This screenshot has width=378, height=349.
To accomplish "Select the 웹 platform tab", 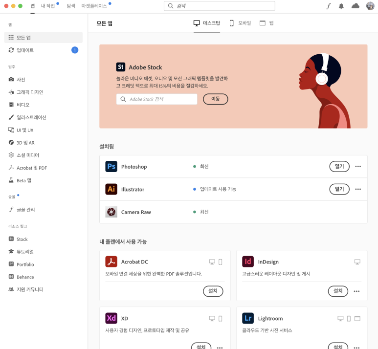I will 267,23.
